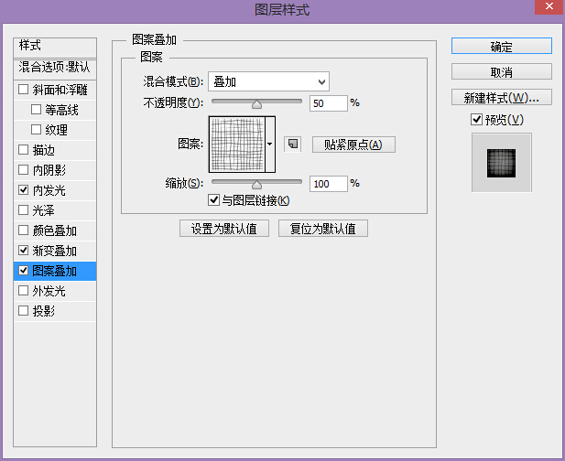Select the 内发光 effect row

point(55,190)
